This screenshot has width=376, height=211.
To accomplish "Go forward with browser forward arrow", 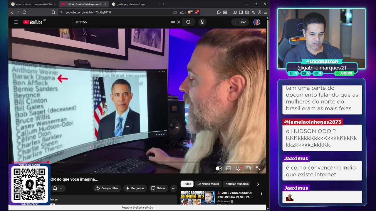I will 18,12.
